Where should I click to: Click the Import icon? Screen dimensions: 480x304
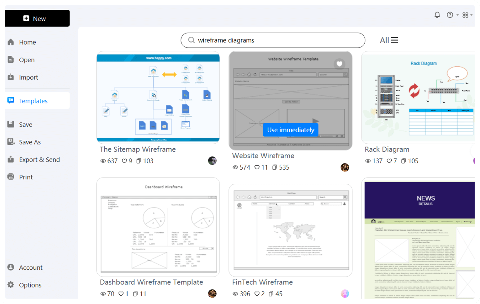(x=11, y=77)
